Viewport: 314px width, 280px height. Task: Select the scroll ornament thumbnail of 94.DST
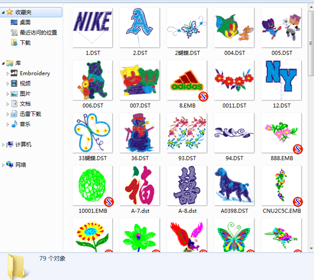tap(234, 133)
